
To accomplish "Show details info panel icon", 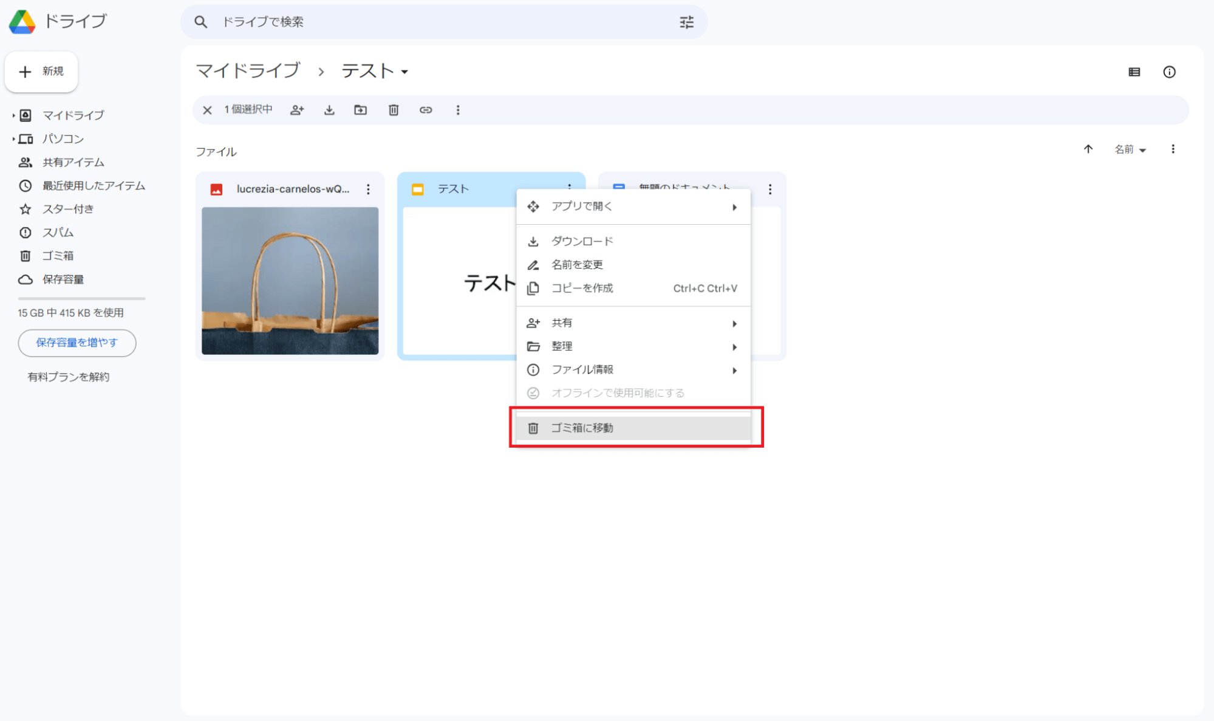I will click(1169, 72).
